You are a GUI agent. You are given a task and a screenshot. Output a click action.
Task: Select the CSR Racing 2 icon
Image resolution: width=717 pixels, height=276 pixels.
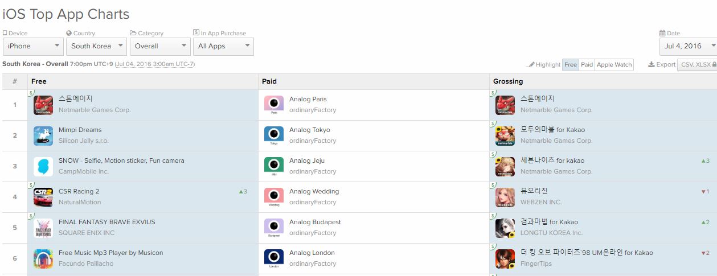[43, 197]
